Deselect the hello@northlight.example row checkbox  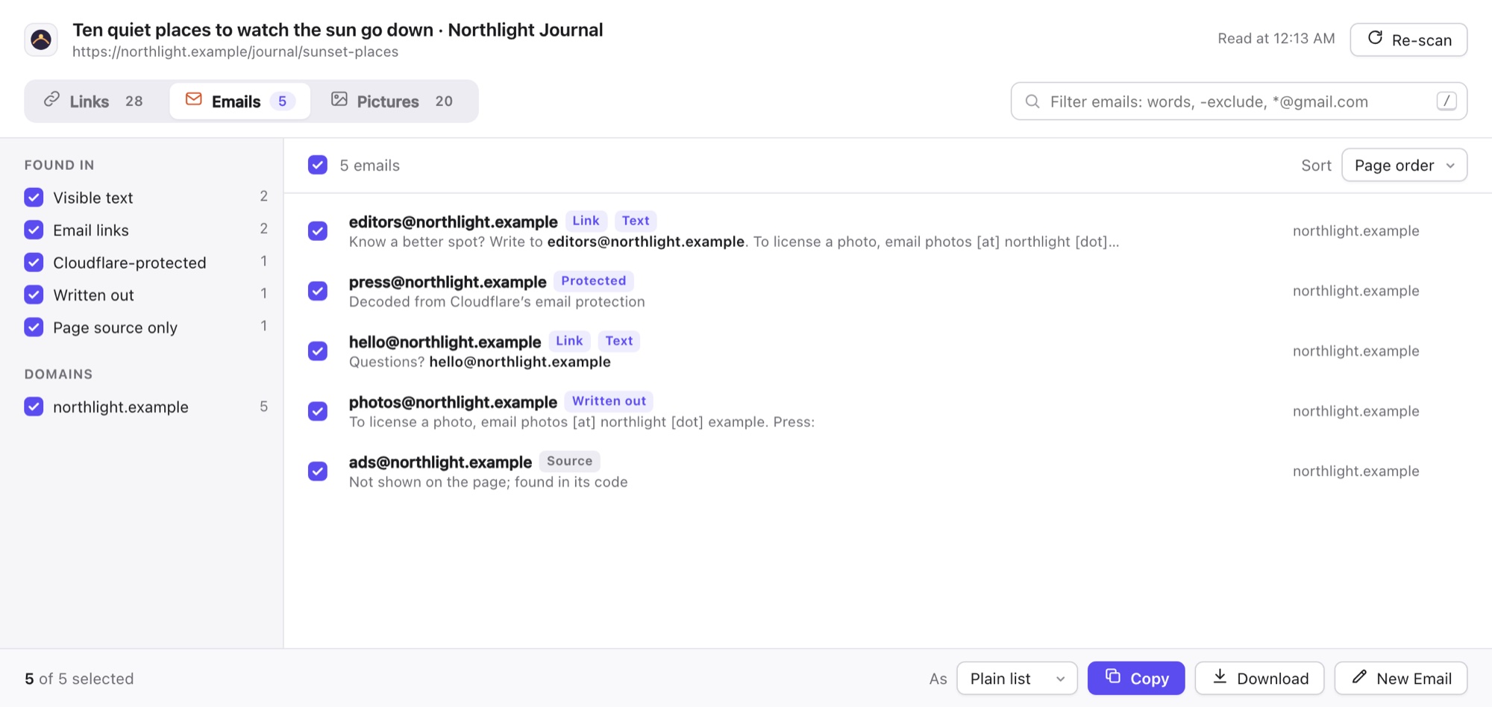click(x=318, y=351)
